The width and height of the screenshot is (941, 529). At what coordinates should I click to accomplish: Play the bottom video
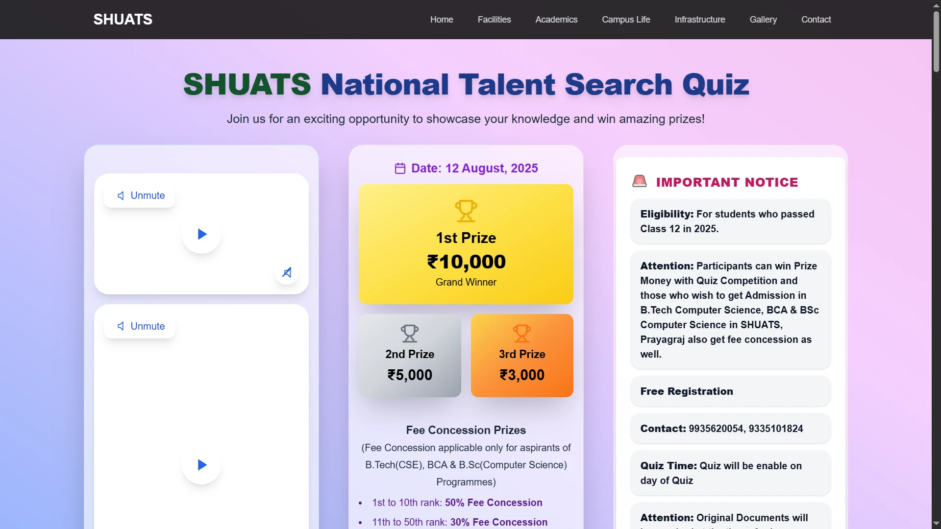point(201,465)
